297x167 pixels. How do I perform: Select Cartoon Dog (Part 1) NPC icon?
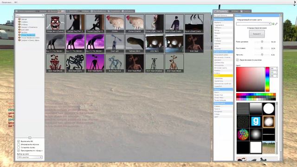tap(75, 24)
